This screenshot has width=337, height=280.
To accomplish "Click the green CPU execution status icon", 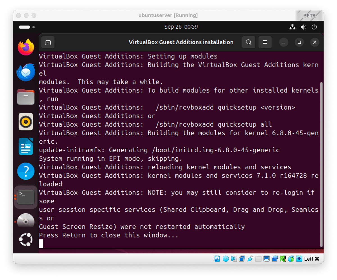I will [283, 259].
